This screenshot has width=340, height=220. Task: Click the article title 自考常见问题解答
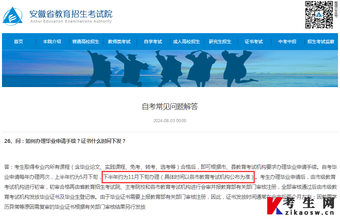170,106
